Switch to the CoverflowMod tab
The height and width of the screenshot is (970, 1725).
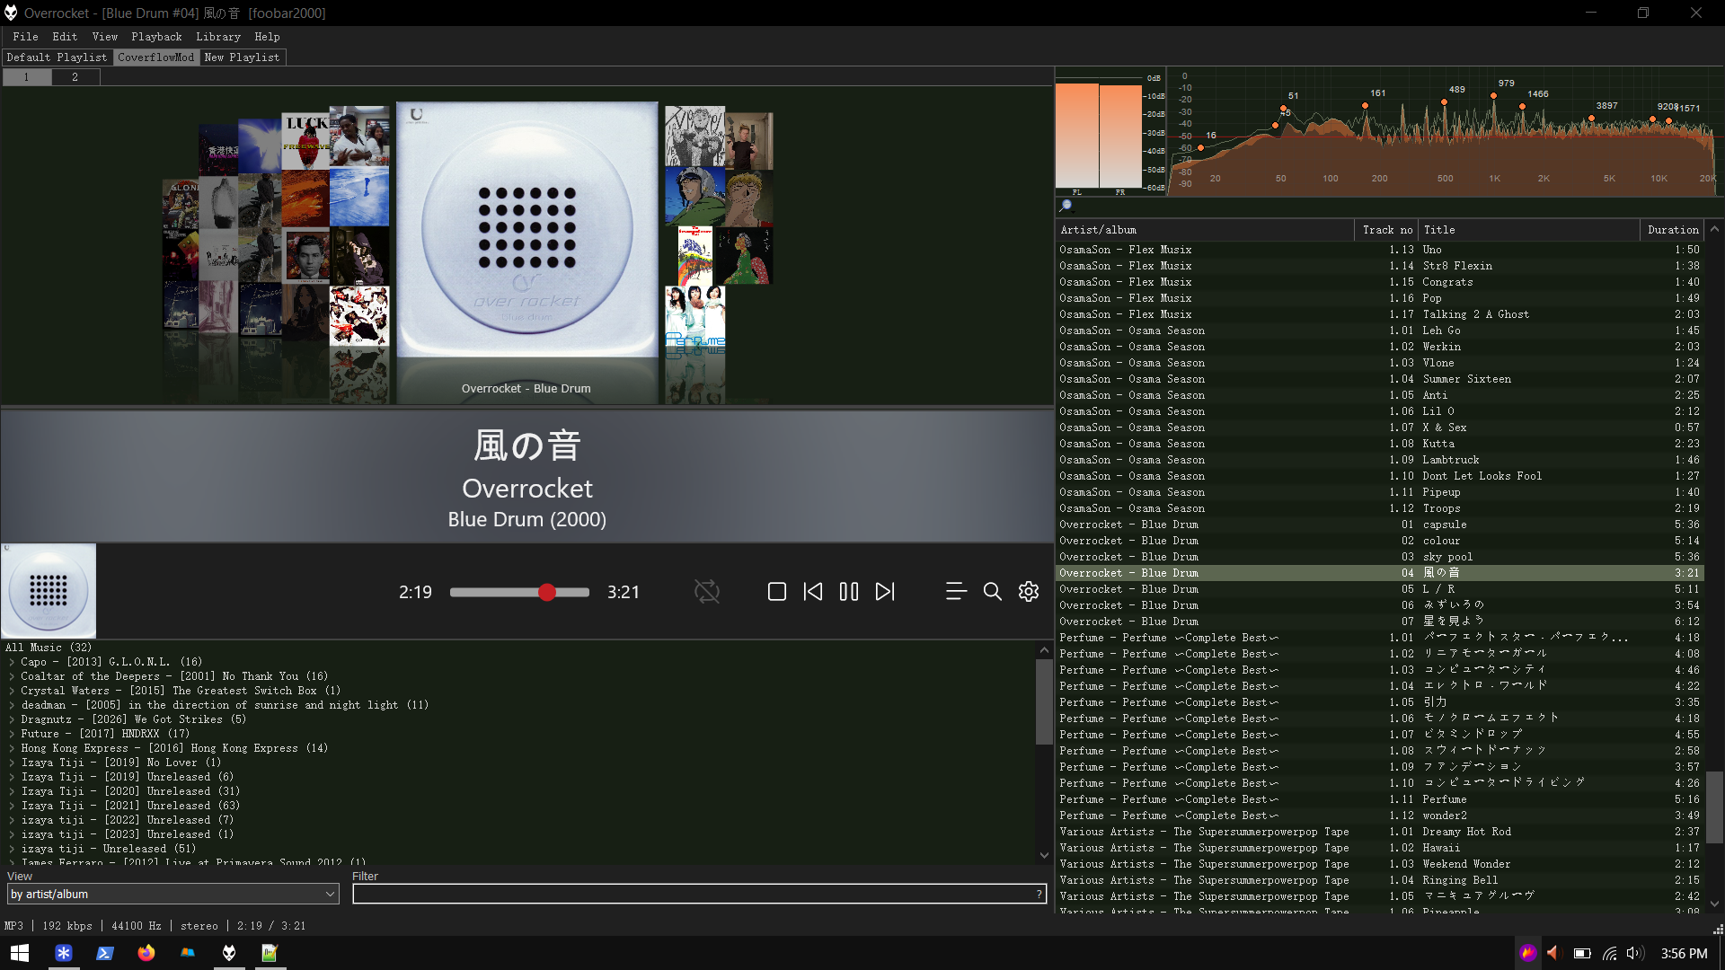pyautogui.click(x=155, y=57)
